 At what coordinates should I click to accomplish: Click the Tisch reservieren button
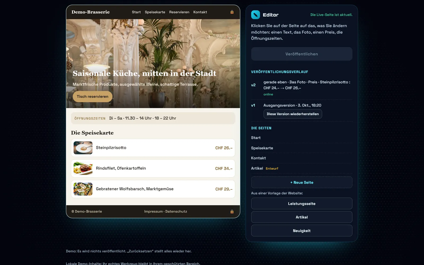point(92,96)
